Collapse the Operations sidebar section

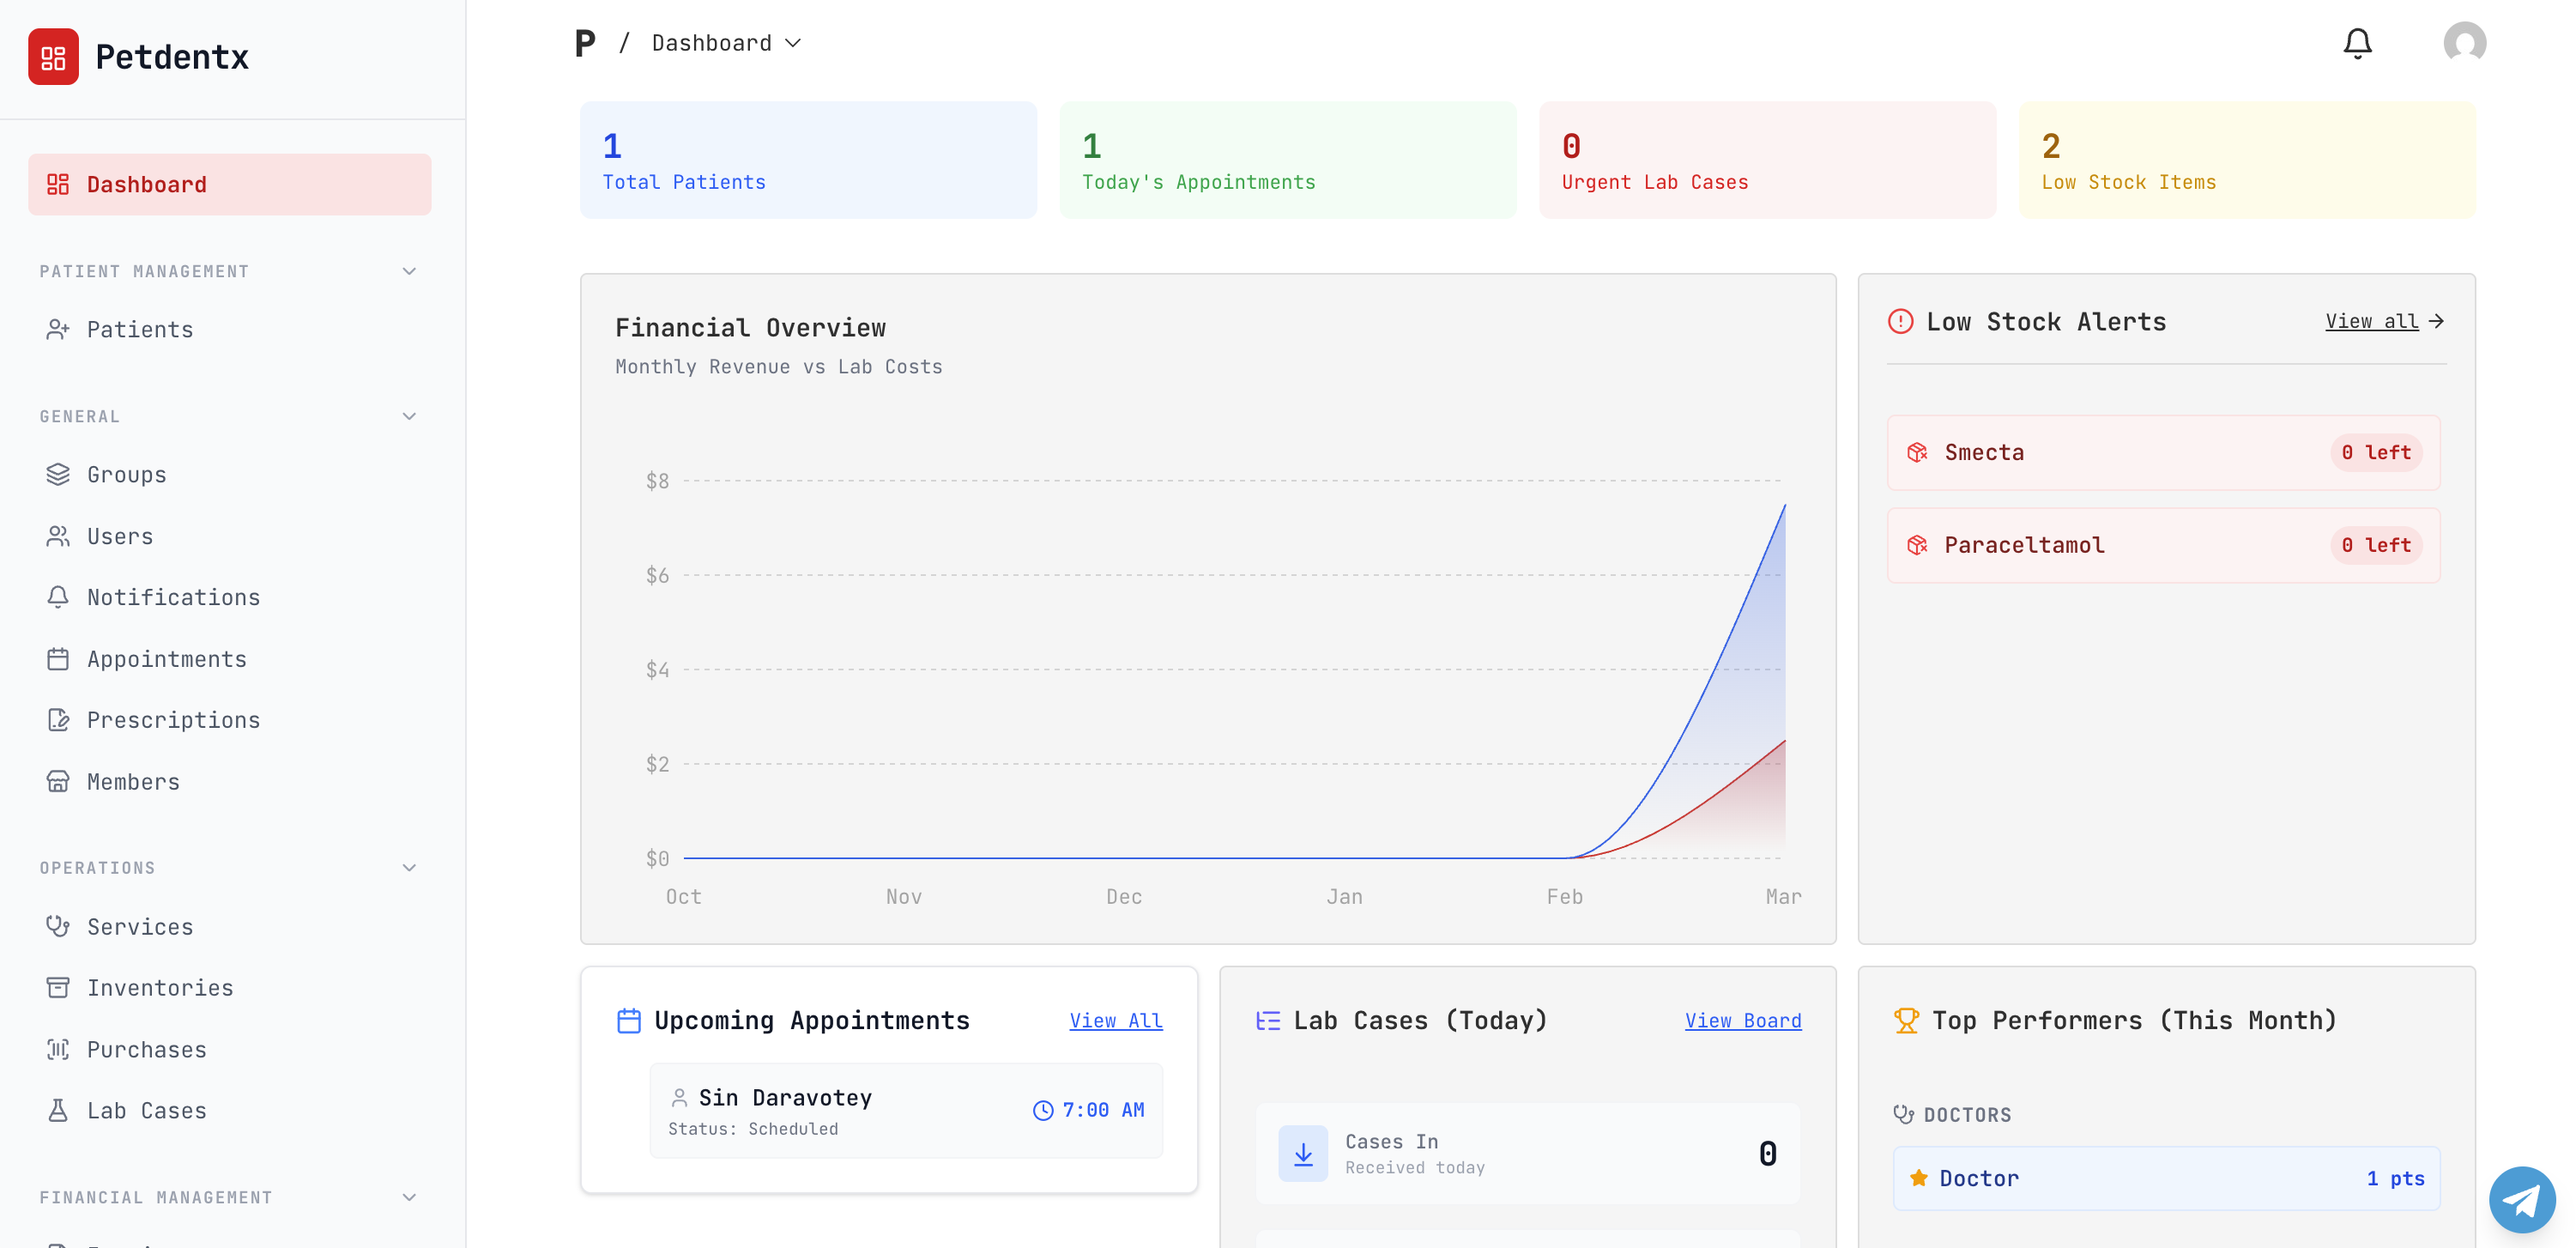click(x=409, y=868)
